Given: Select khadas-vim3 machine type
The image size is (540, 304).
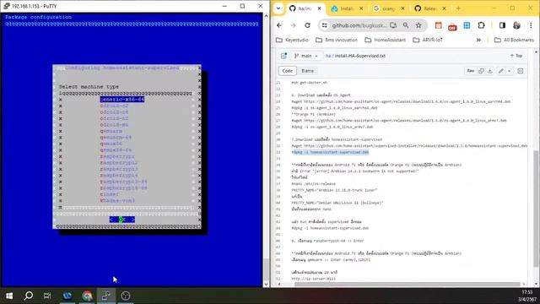Looking at the screenshot, I should coord(117,201).
